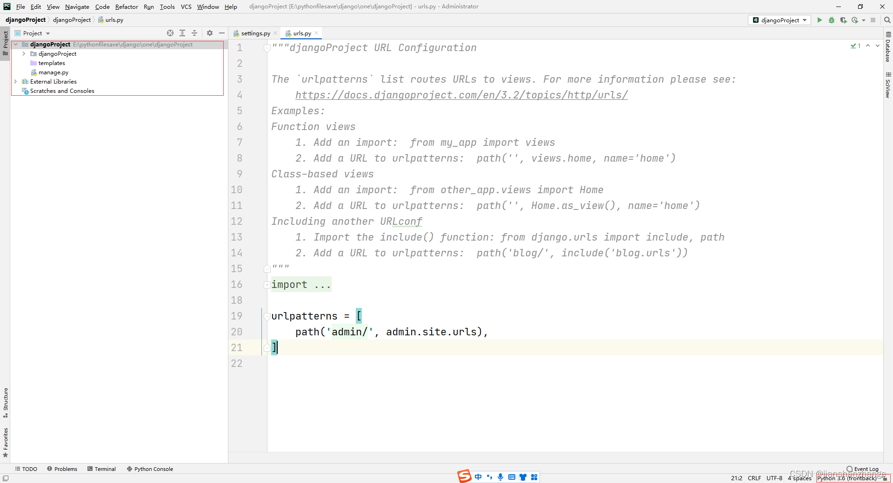Open the Sogou soft keyboard icon

[x=512, y=477]
